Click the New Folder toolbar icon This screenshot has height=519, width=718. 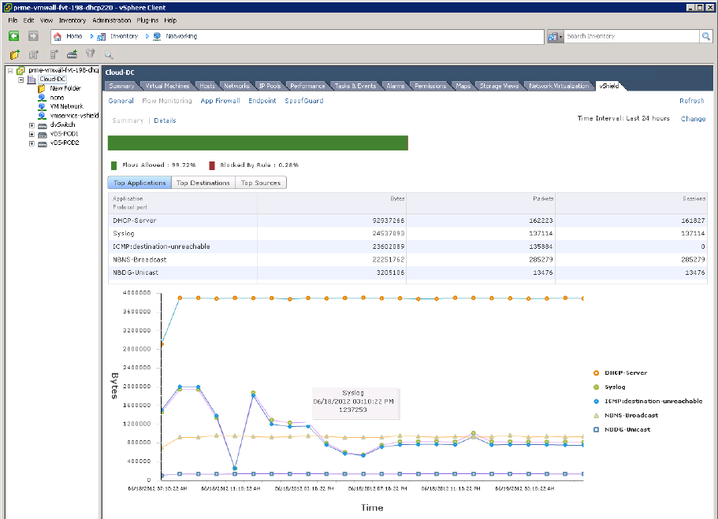pos(15,54)
